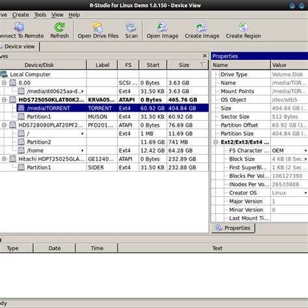
Task: Click the Hitachi HDP725025GLA disk icon
Action: click(x=13, y=159)
